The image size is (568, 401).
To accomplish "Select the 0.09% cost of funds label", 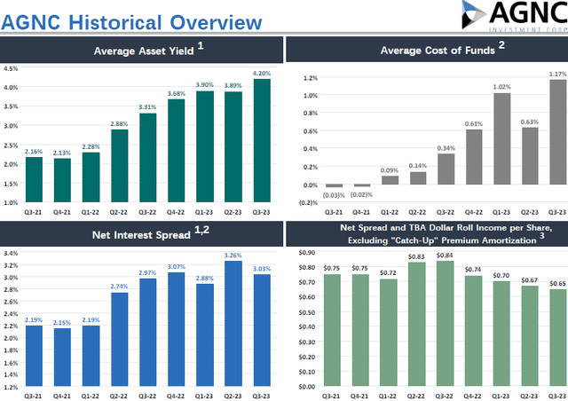I will (390, 170).
